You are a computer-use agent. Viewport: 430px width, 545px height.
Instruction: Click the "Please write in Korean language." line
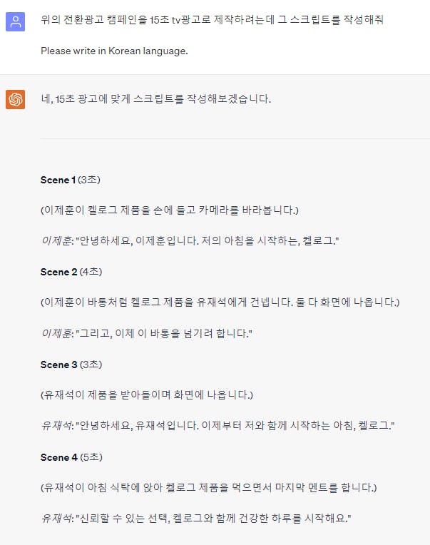click(x=114, y=51)
